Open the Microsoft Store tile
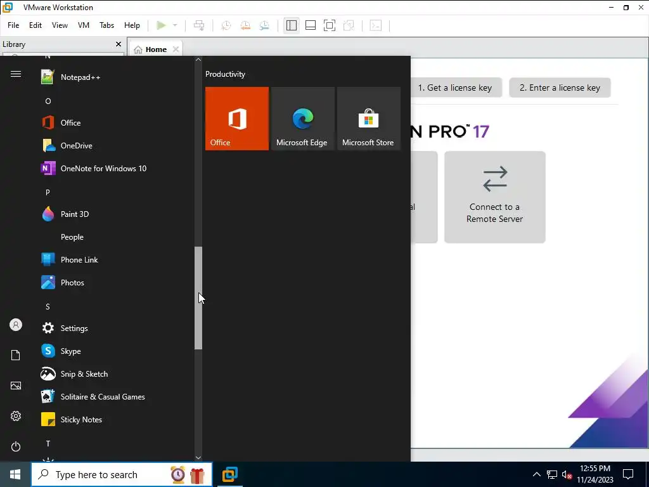Screen dimensions: 649x487 click(x=369, y=119)
